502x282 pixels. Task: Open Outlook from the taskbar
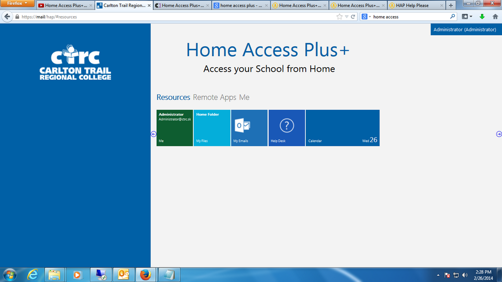point(123,274)
